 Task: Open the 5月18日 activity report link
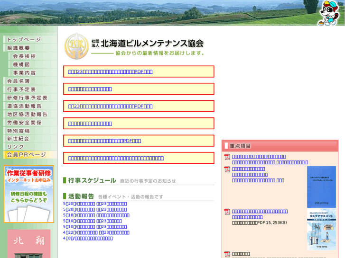(96, 215)
